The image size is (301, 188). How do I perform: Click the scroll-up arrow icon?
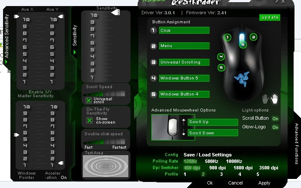pyautogui.click(x=183, y=122)
